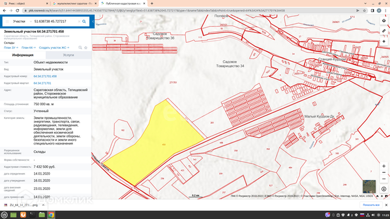Click the locate position map tool
The width and height of the screenshot is (390, 219).
click(x=384, y=41)
